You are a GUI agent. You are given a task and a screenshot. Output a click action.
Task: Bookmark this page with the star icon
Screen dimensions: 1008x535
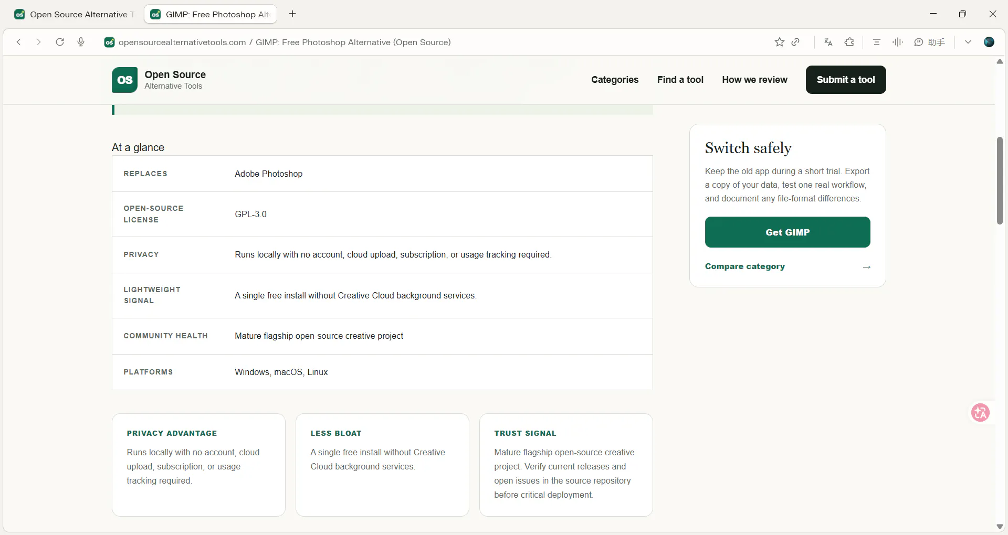coord(780,42)
